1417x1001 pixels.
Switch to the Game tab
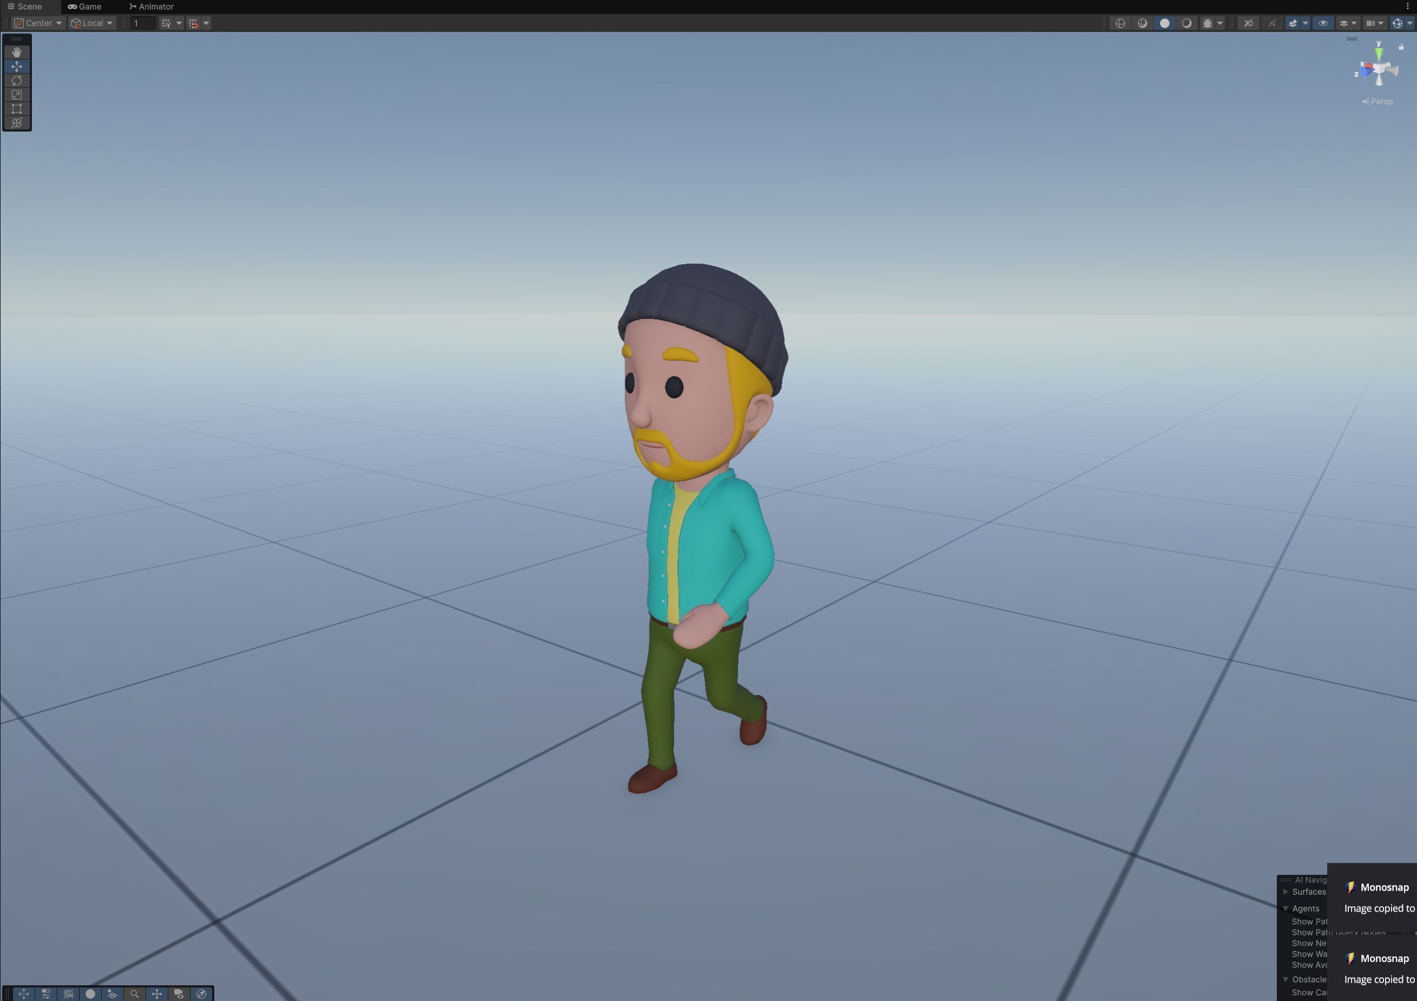click(84, 6)
